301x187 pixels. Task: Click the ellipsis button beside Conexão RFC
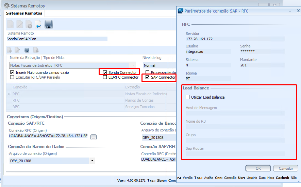coord(94,137)
